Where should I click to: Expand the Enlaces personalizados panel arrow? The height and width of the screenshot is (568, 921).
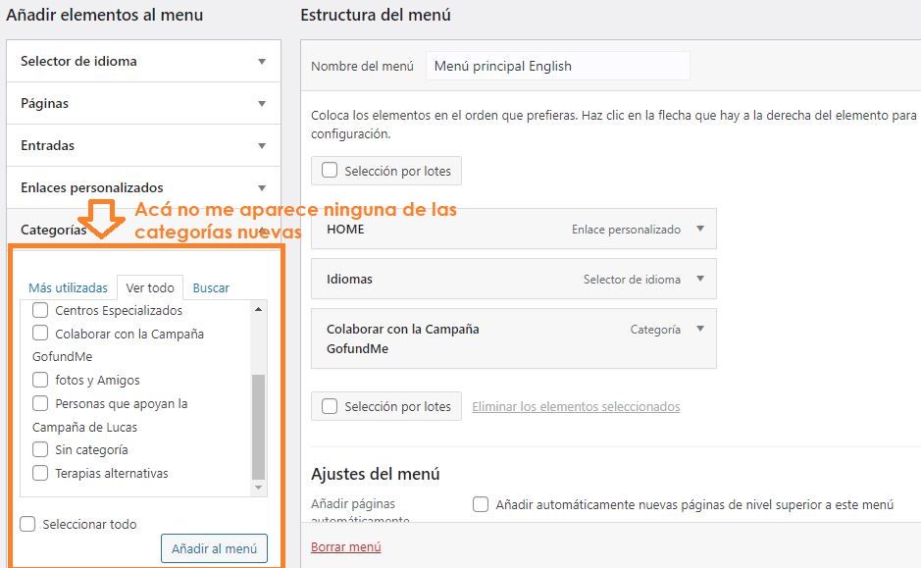262,188
